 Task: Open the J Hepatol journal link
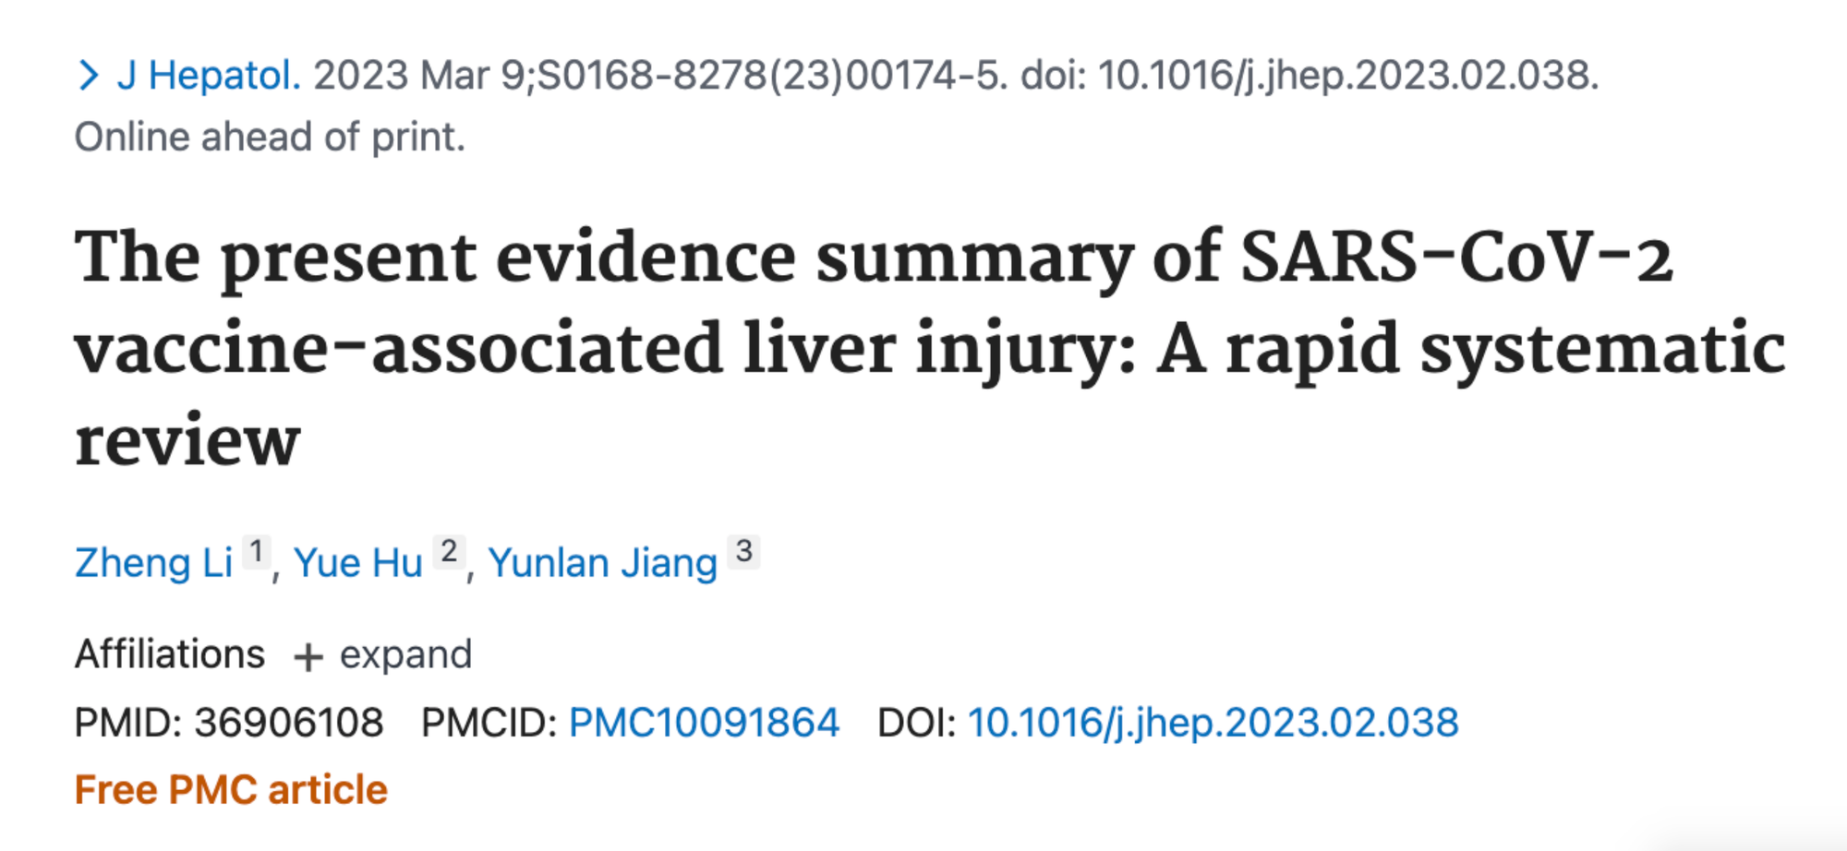coord(209,75)
